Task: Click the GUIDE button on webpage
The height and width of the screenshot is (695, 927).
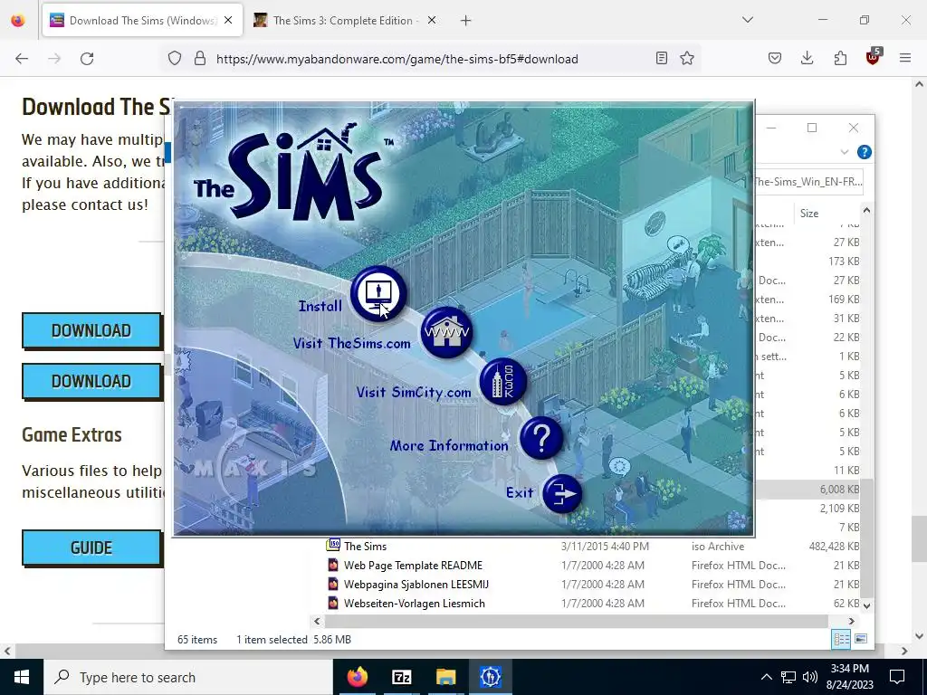Action: [x=91, y=547]
